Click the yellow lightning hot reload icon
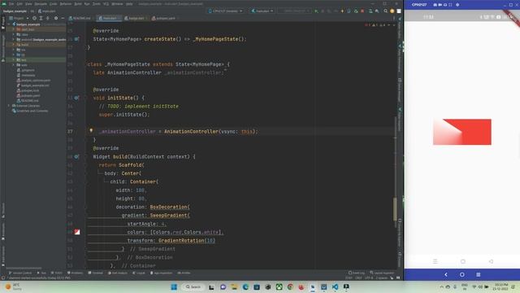This screenshot has height=293, width=520. [x=342, y=11]
